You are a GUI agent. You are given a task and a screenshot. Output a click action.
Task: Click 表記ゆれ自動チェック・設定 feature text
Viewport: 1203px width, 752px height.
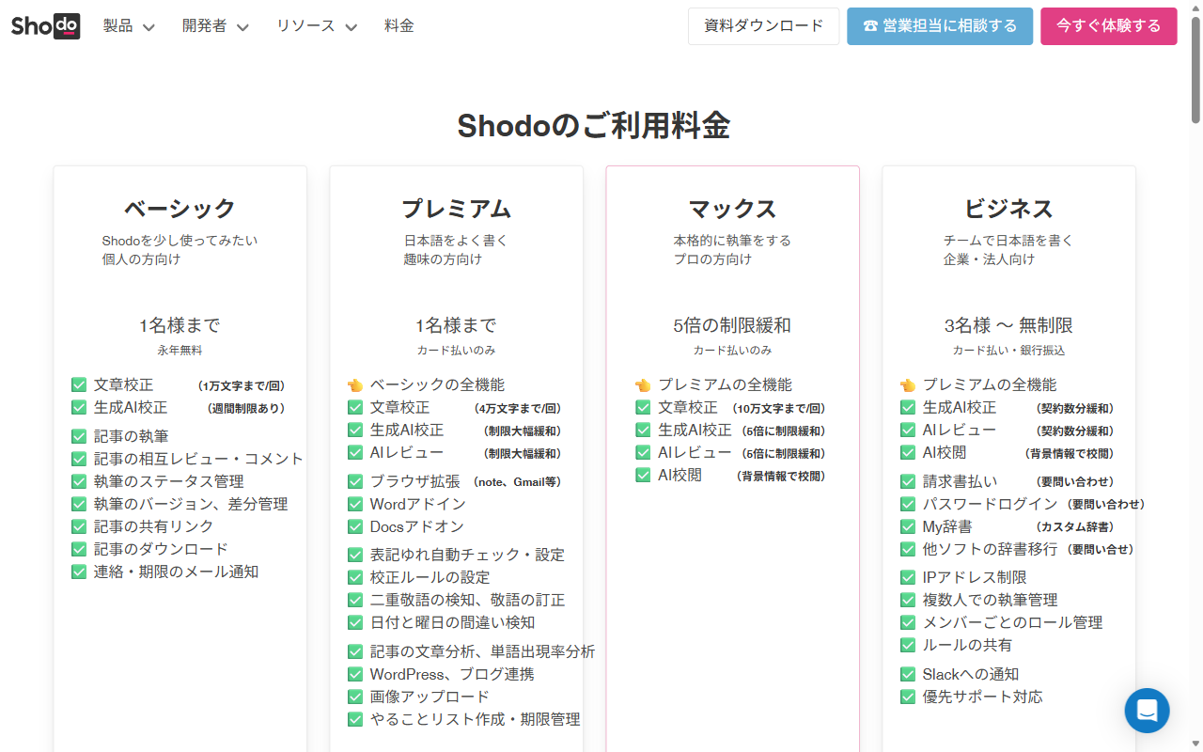(x=467, y=555)
